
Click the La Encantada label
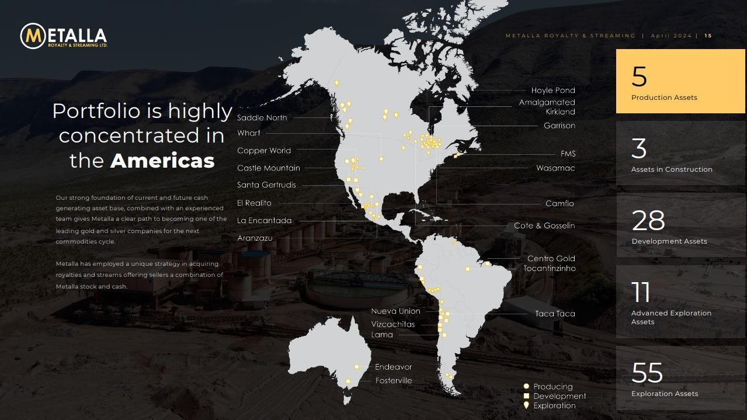pos(265,221)
